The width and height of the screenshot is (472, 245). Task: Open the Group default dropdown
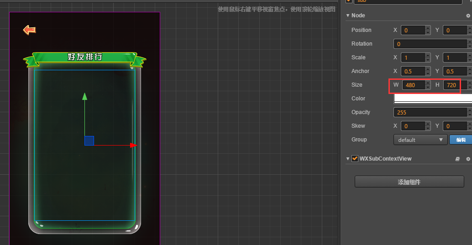pyautogui.click(x=420, y=140)
